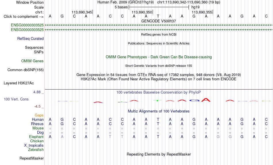Screen dimensions: 273x165
Task: Click the '5 bases' scale label
Action: tap(121, 7)
